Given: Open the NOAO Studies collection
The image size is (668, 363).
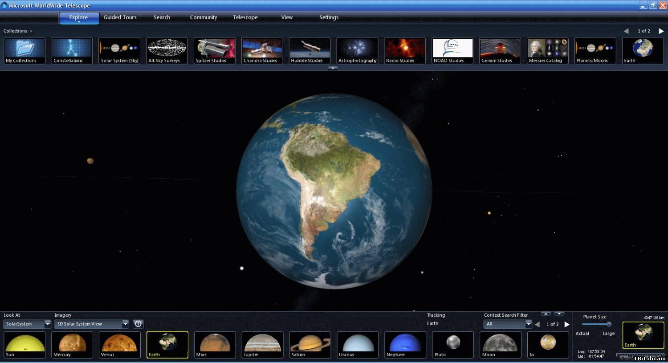Looking at the screenshot, I should point(452,51).
